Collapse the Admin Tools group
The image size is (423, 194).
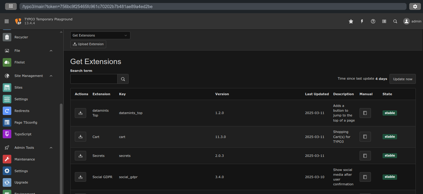tap(51, 148)
